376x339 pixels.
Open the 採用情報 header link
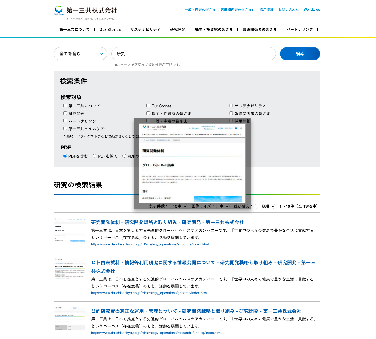coord(267,10)
